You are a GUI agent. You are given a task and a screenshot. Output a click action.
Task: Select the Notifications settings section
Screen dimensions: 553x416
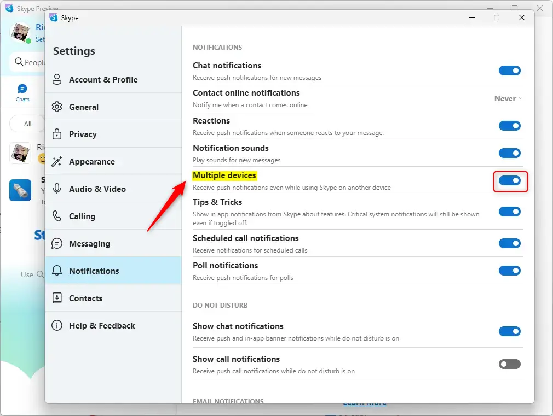[x=113, y=271]
